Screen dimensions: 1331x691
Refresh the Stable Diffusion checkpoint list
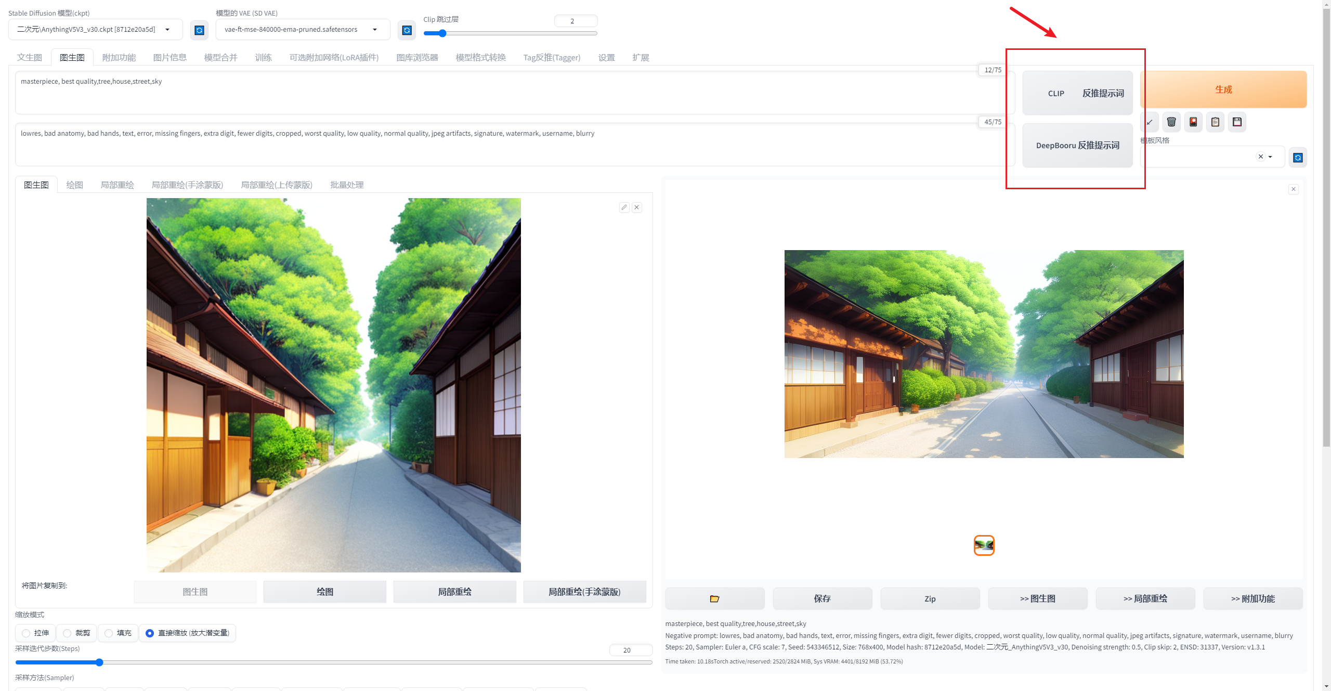(x=199, y=30)
